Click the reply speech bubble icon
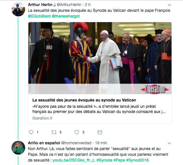Viewport: 183px width, 165px height. point(31,132)
